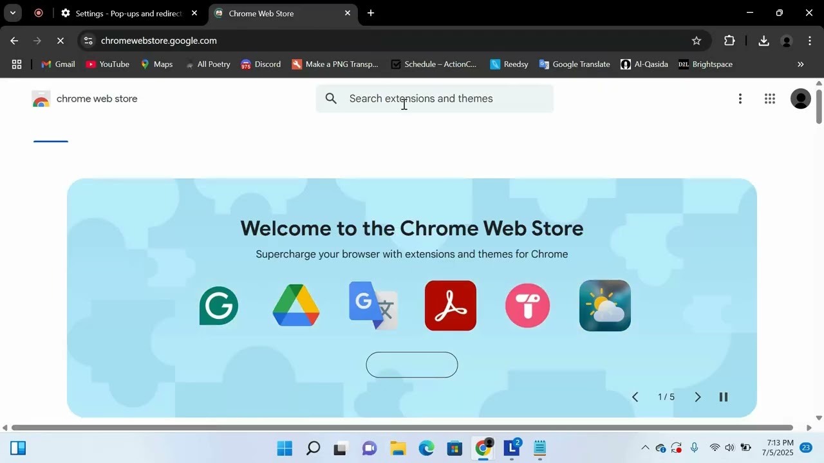Image resolution: width=824 pixels, height=463 pixels.
Task: Open Chrome downloads icon
Action: click(x=763, y=41)
